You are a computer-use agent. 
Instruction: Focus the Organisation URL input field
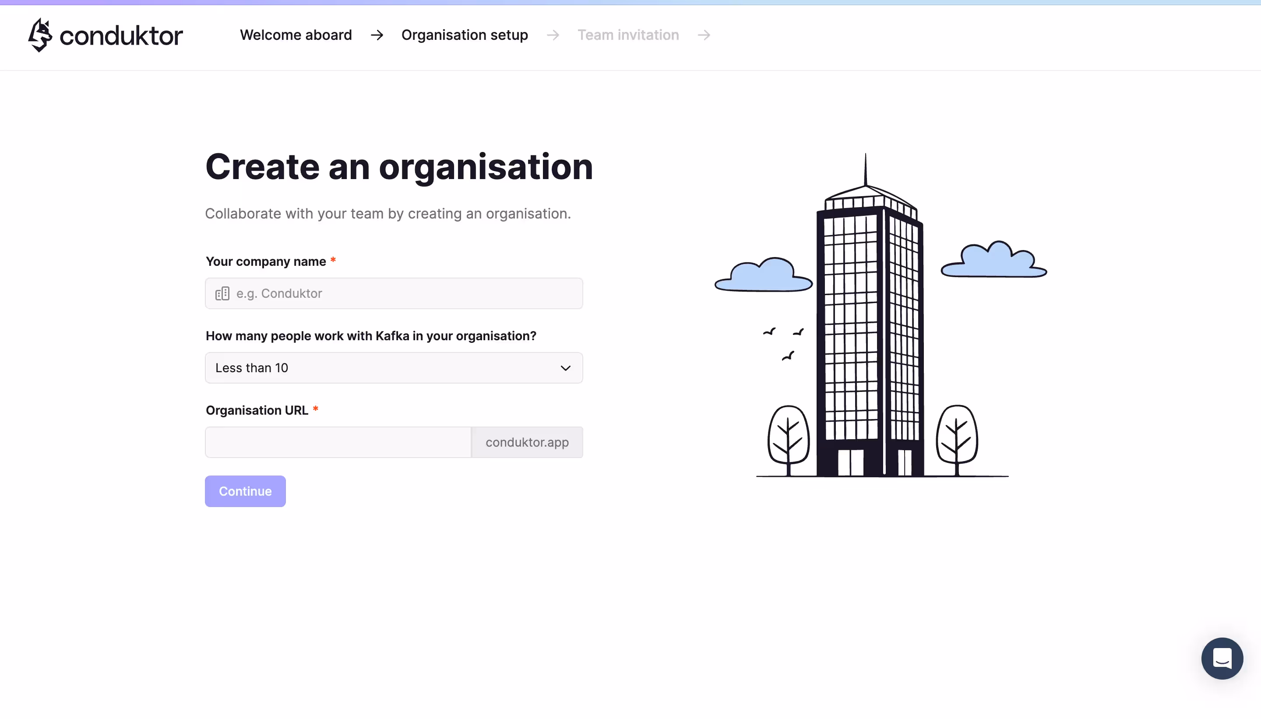pyautogui.click(x=338, y=442)
